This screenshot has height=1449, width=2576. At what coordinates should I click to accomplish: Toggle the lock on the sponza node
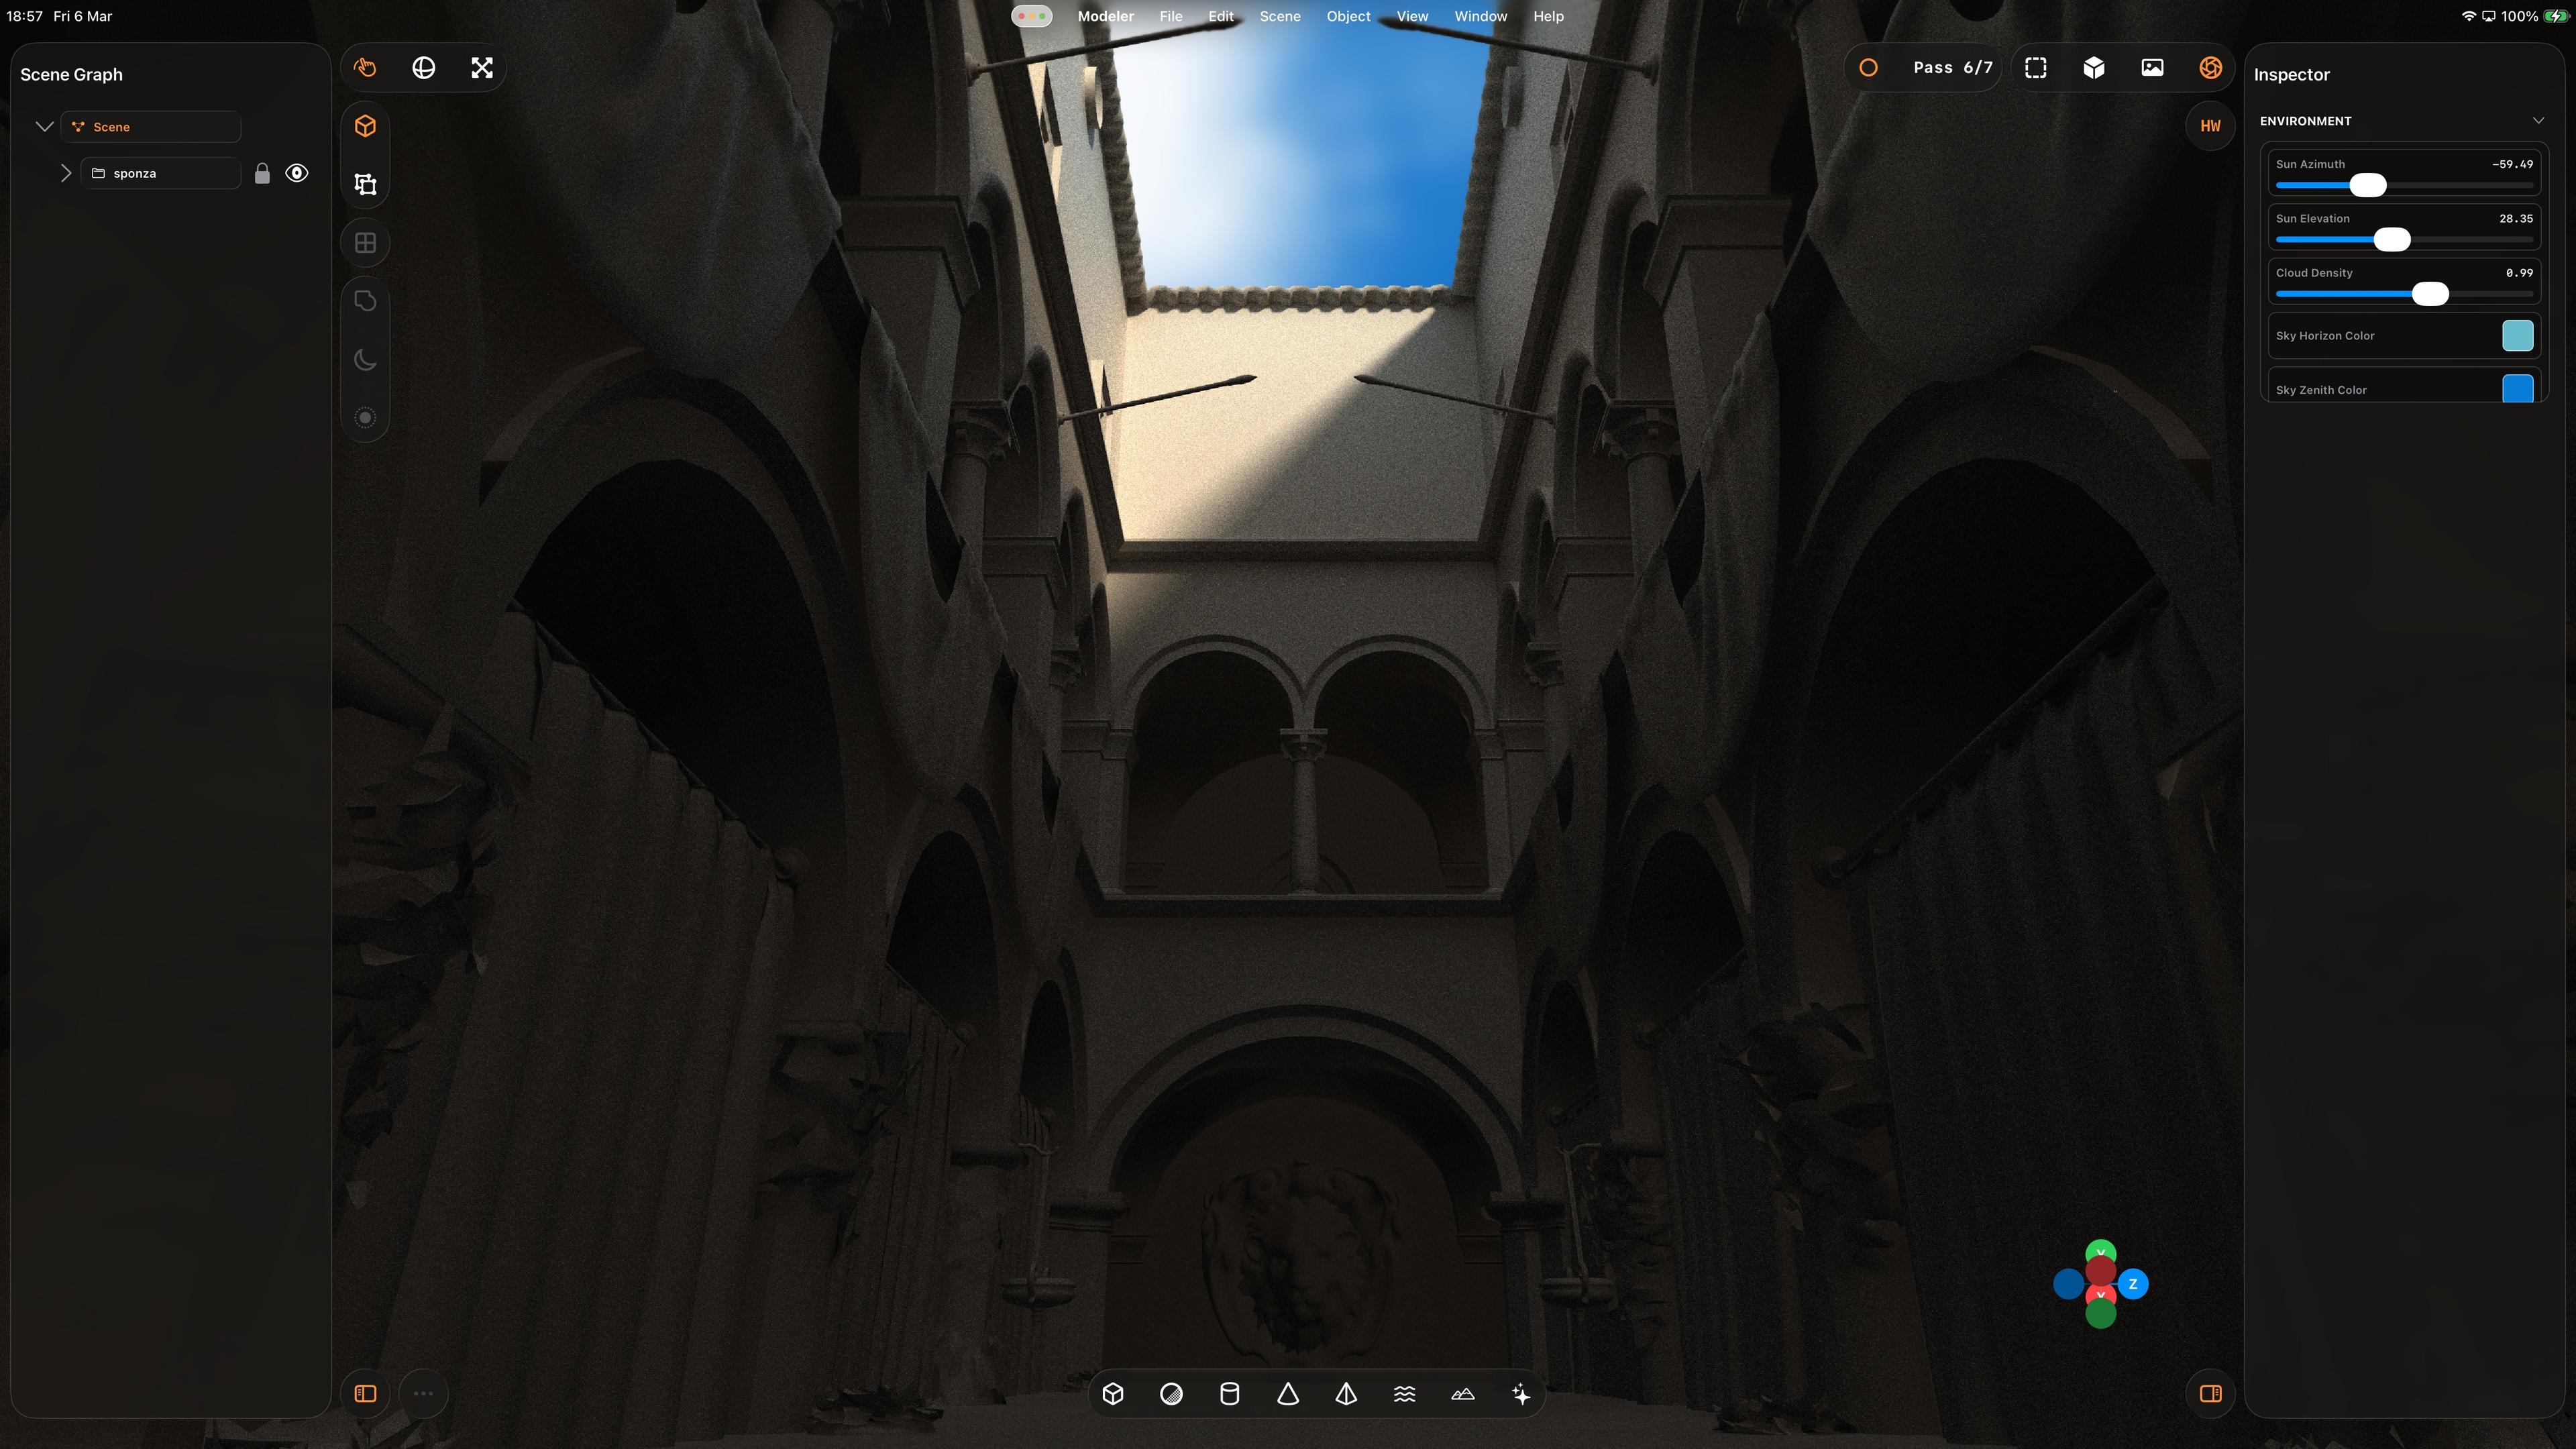coord(262,174)
